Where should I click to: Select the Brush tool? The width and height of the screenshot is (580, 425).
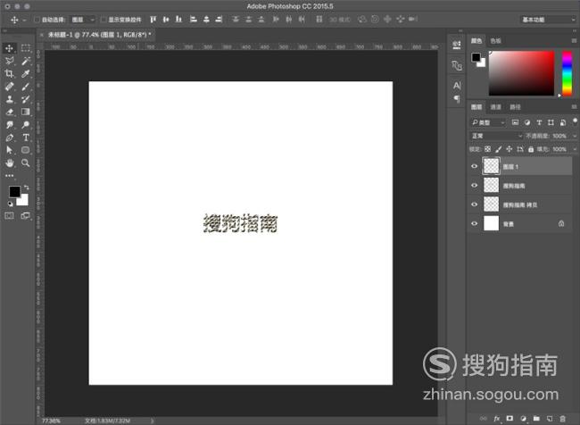click(26, 87)
